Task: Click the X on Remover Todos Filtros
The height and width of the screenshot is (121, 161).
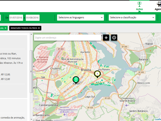Action: [x=39, y=28]
